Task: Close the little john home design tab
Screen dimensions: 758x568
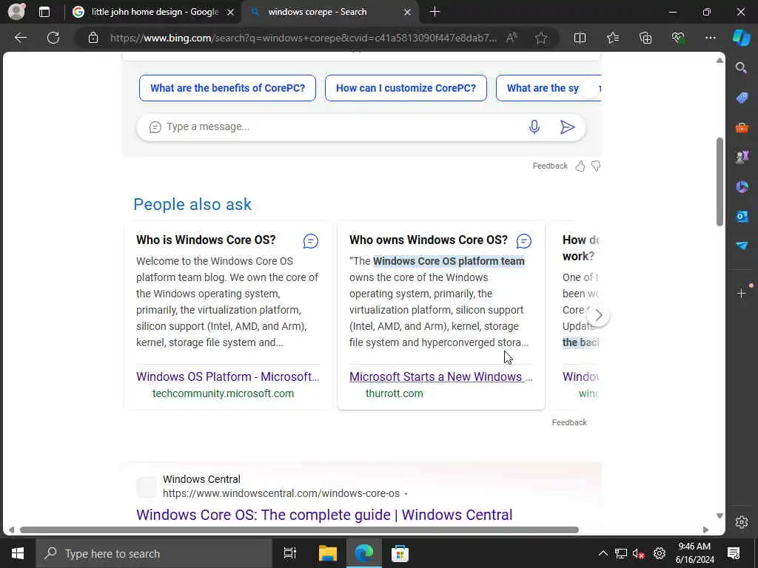Action: [231, 12]
